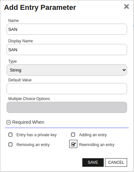Click the 'Removing an entry' label text
The width and height of the screenshot is (134, 172).
(x=33, y=145)
